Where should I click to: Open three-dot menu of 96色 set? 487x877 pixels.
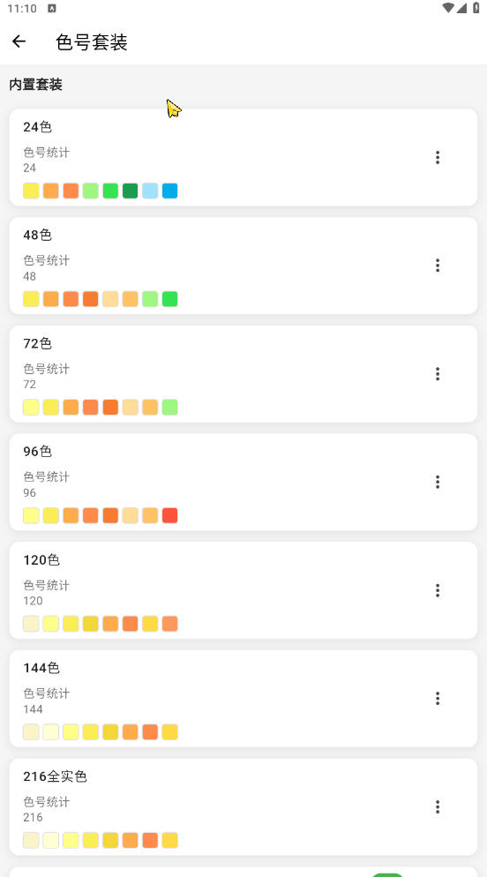(x=438, y=482)
